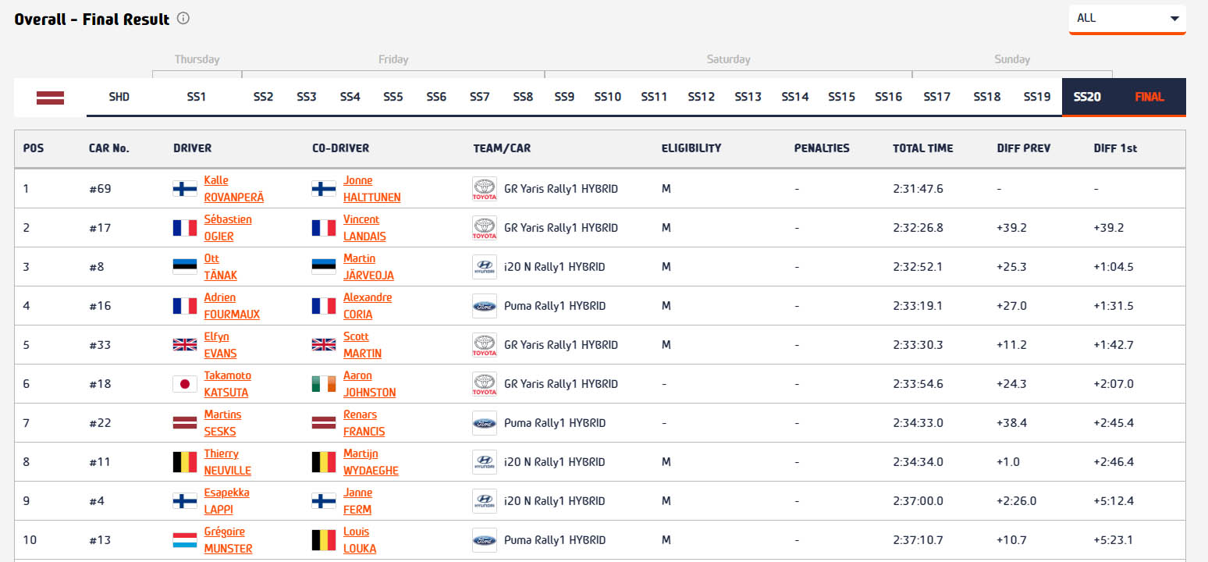Open driver Ott Tänak's link
This screenshot has height=562, width=1208.
click(220, 267)
